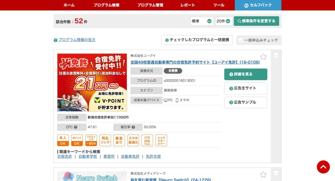Click the 詳細を見る button
Viewport: 335px width, 181px height.
pyautogui.click(x=246, y=74)
